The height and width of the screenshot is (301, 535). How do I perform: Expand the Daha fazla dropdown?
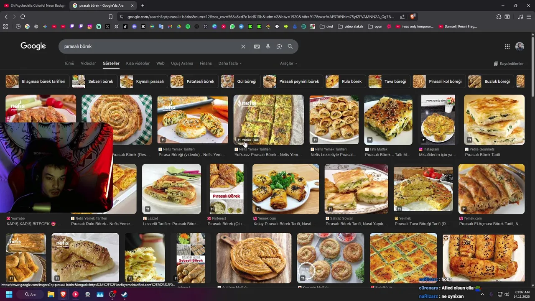pos(230,64)
